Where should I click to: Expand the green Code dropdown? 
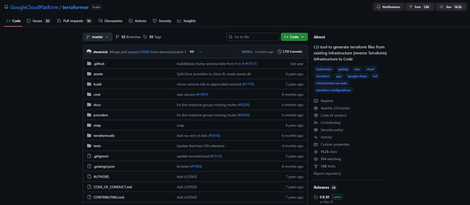[294, 37]
